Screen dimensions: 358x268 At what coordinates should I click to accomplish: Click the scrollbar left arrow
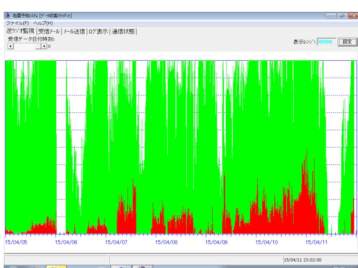point(10,46)
